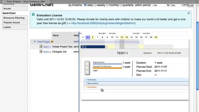This screenshot has width=199, height=112.
Task: Click the Planned End value 2011-11-11
Action: tap(161, 71)
